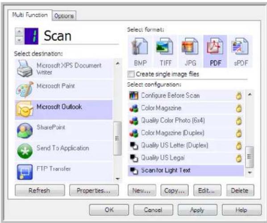
Task: Open destination Properties button
Action: 94,191
